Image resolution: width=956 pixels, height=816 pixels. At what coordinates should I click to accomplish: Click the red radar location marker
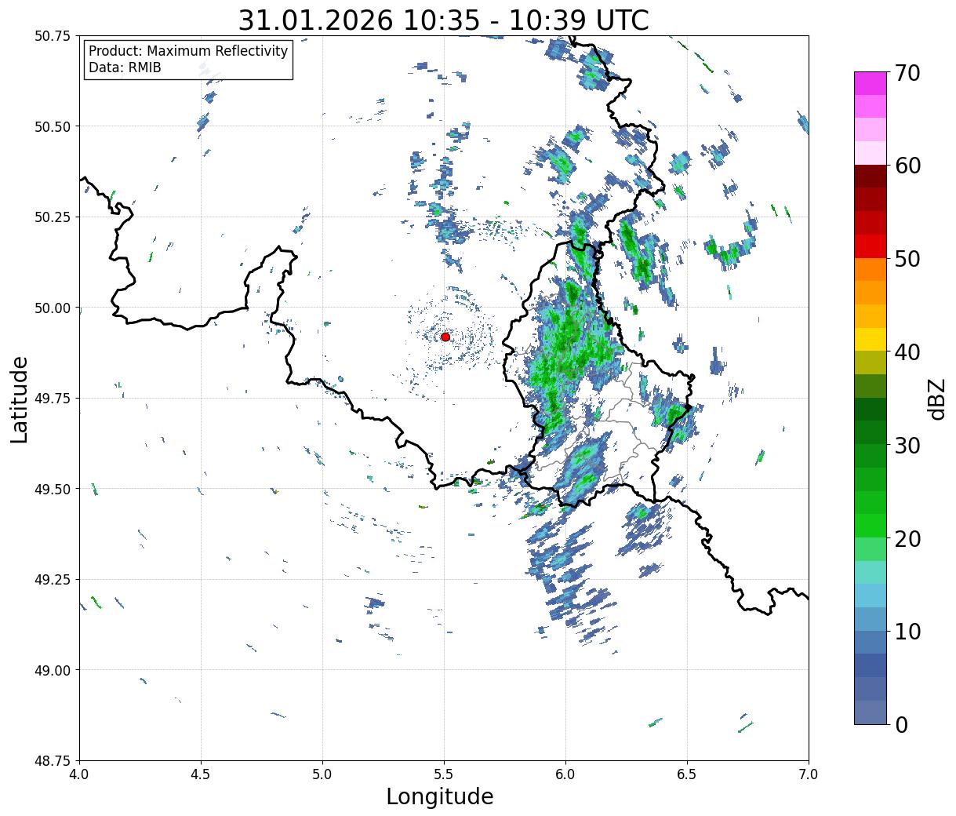(x=445, y=337)
